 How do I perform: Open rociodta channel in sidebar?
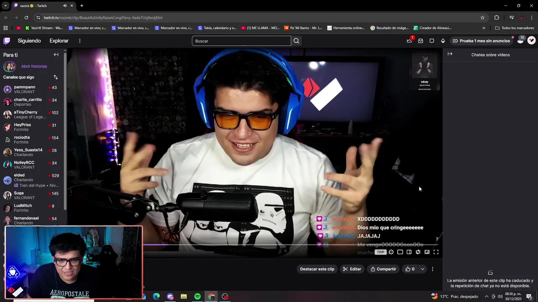(x=32, y=140)
